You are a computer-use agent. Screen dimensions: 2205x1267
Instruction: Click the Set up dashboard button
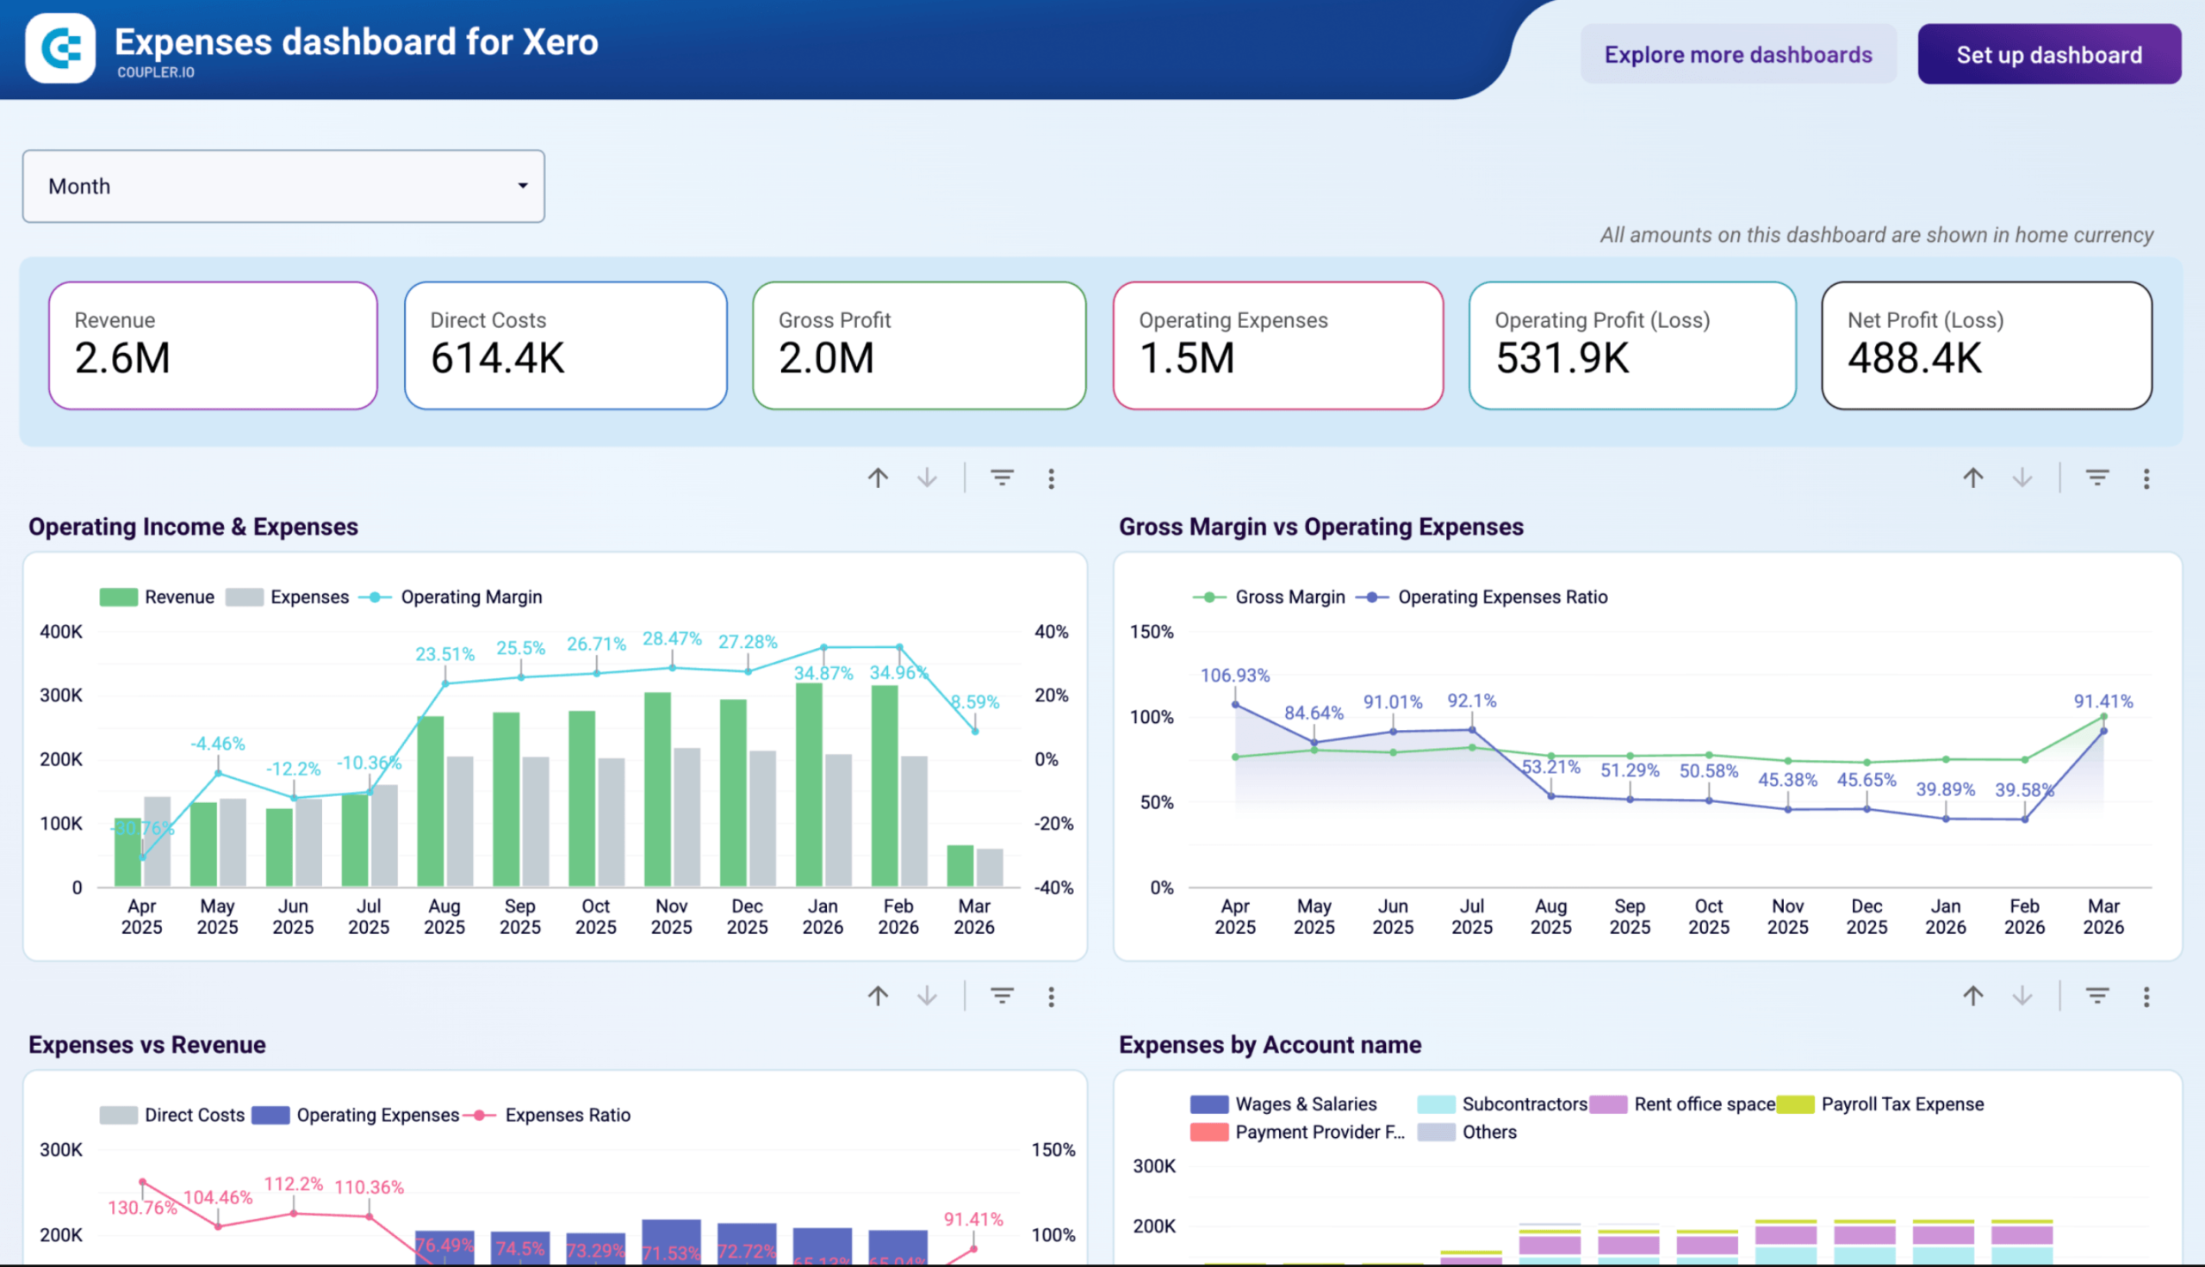click(2049, 54)
